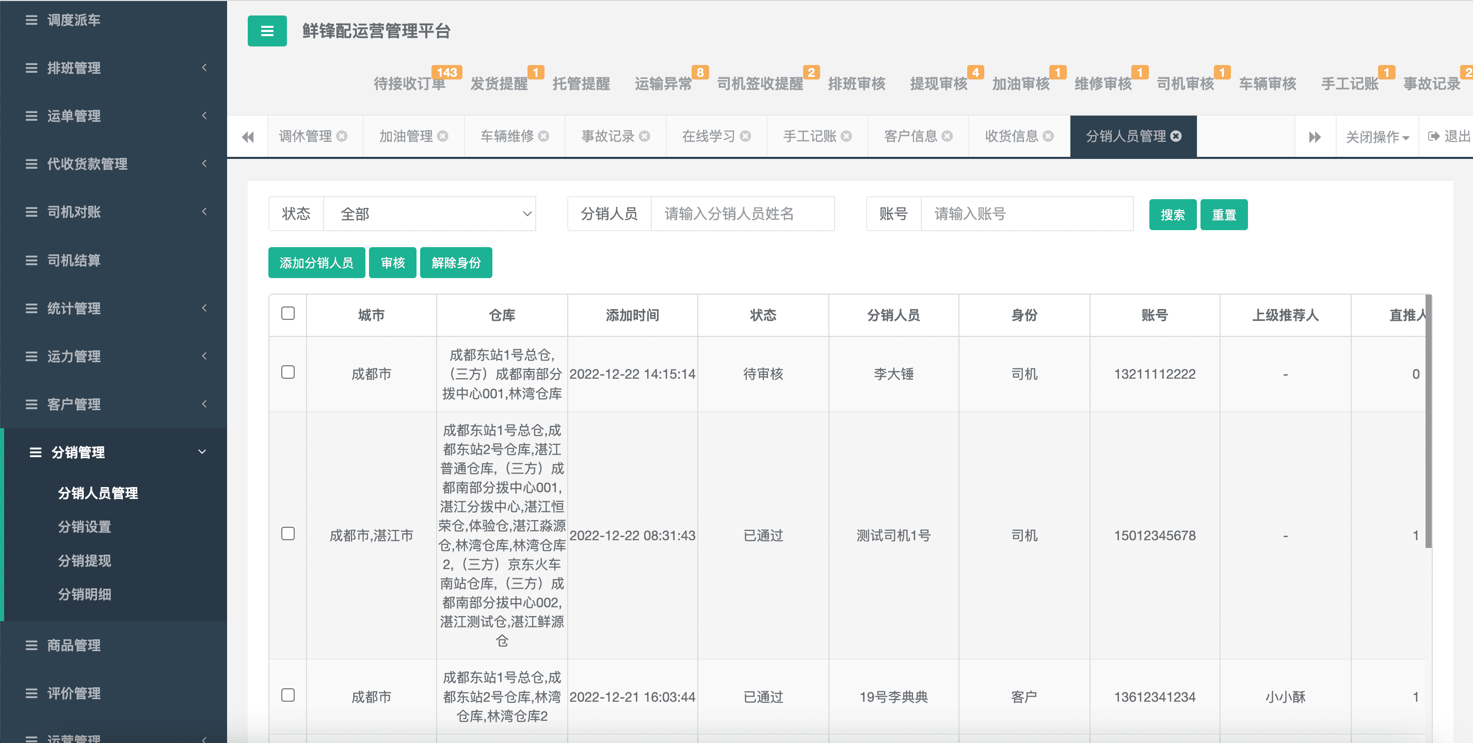Expand the 司机对账 sidebar menu
The image size is (1473, 743).
(204, 212)
